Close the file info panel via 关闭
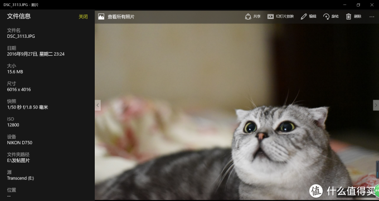The image size is (379, 201). click(x=83, y=17)
